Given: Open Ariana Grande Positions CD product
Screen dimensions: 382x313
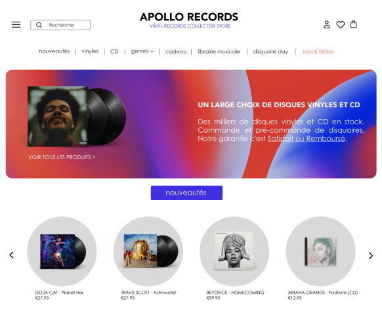Looking at the screenshot, I should [x=320, y=251].
